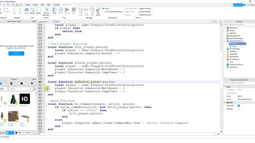The height and width of the screenshot is (143, 255).
Task: Collapse the Behavior properties section
Action: 225,102
